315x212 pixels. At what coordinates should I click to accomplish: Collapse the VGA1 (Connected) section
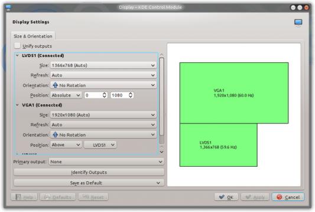[17, 105]
